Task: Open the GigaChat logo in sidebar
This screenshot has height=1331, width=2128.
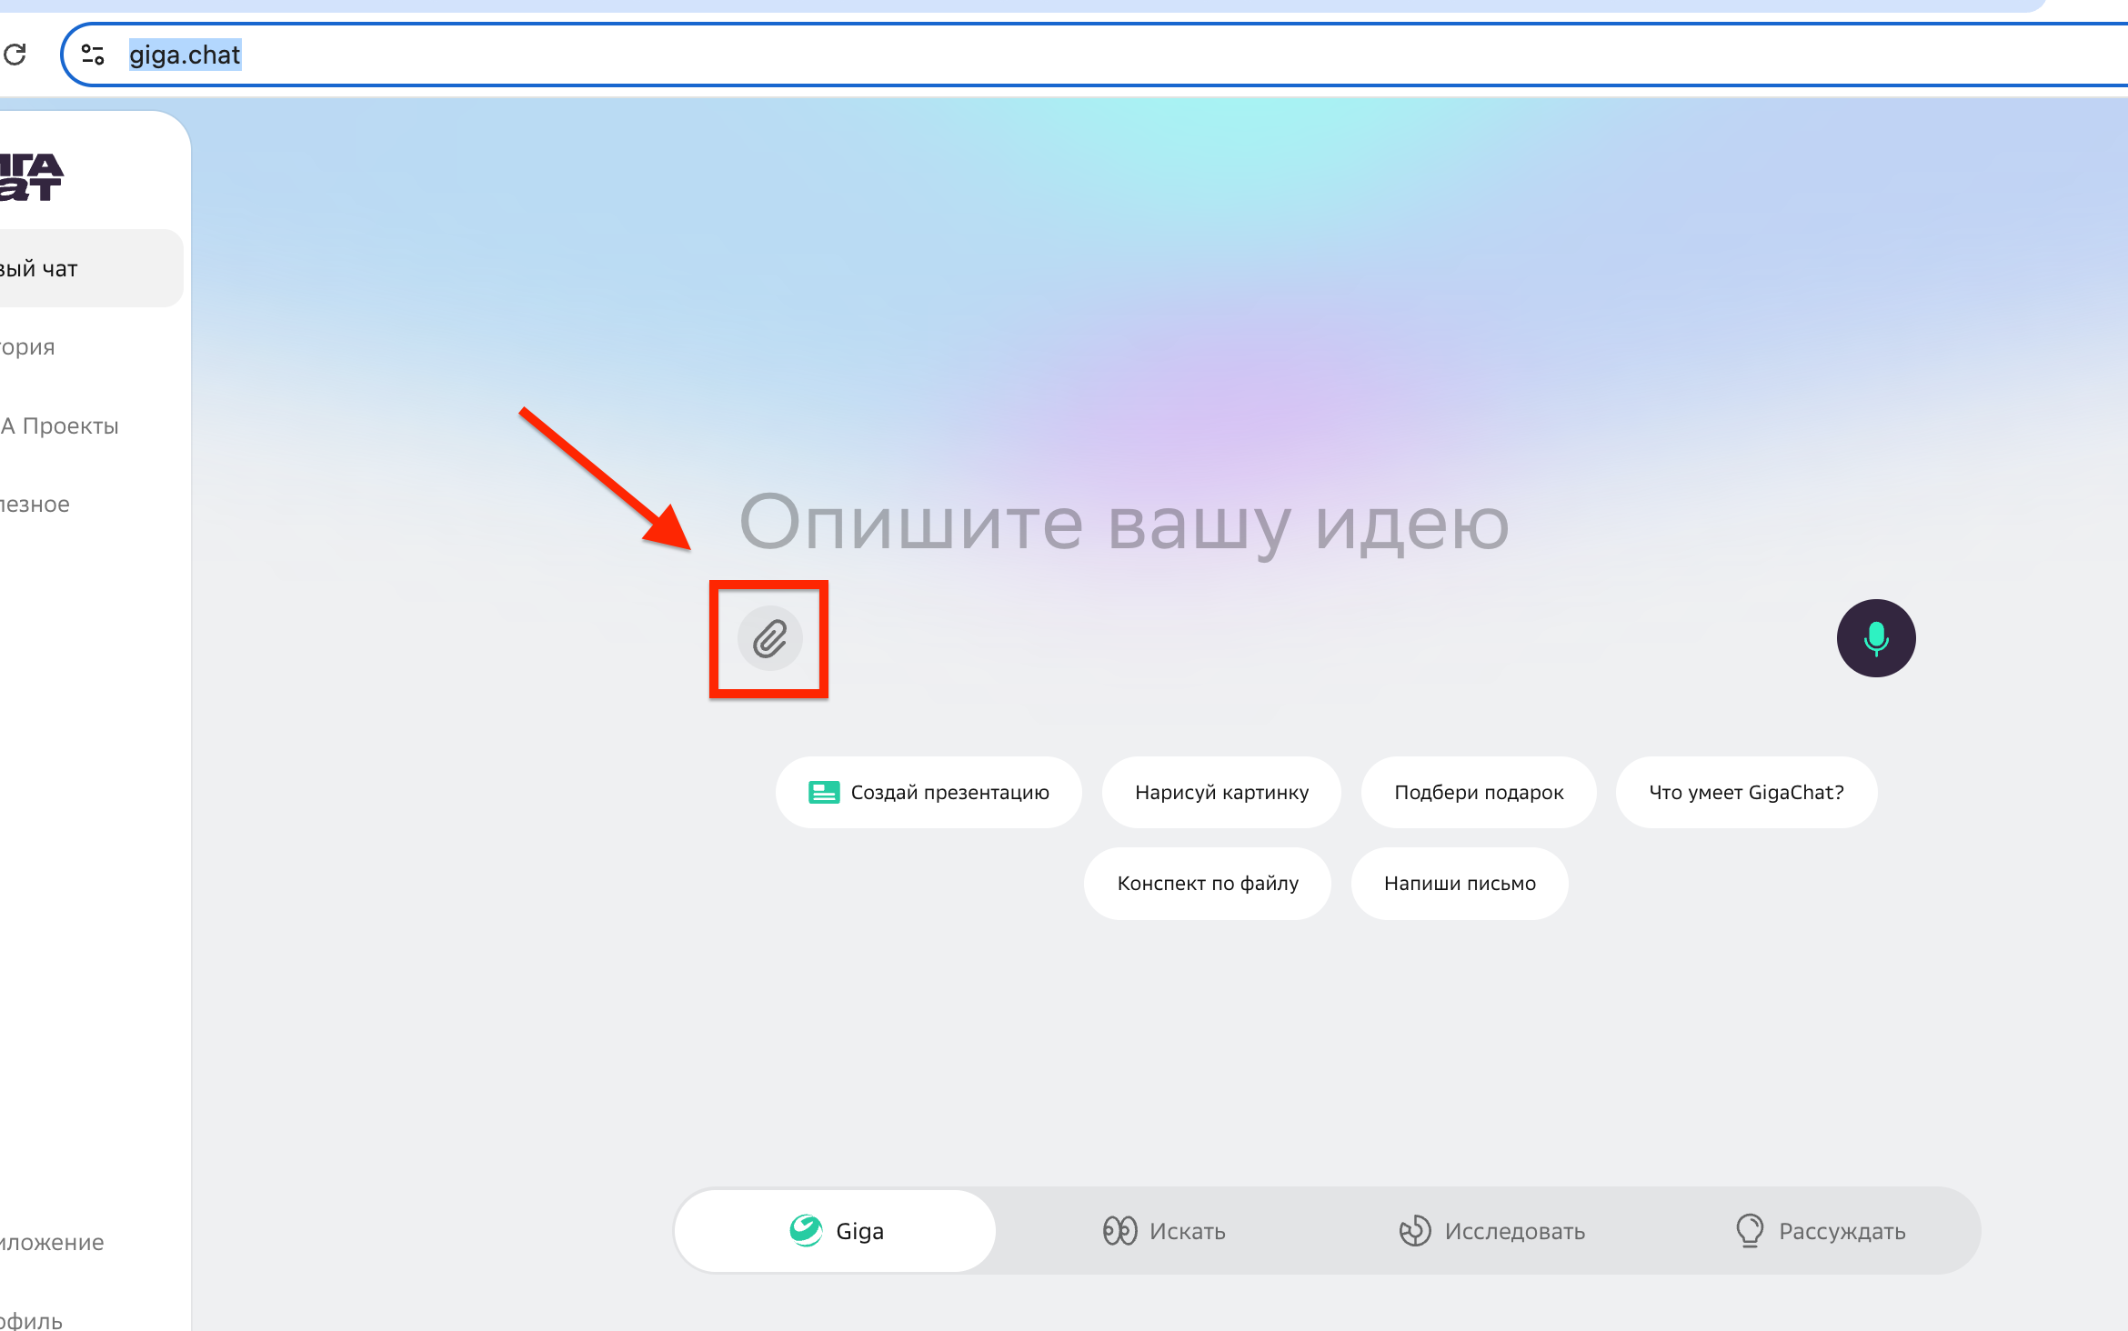Action: 31,176
